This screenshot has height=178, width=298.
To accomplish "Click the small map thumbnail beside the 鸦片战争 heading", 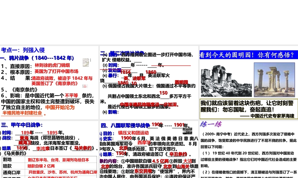I will point(86,62).
